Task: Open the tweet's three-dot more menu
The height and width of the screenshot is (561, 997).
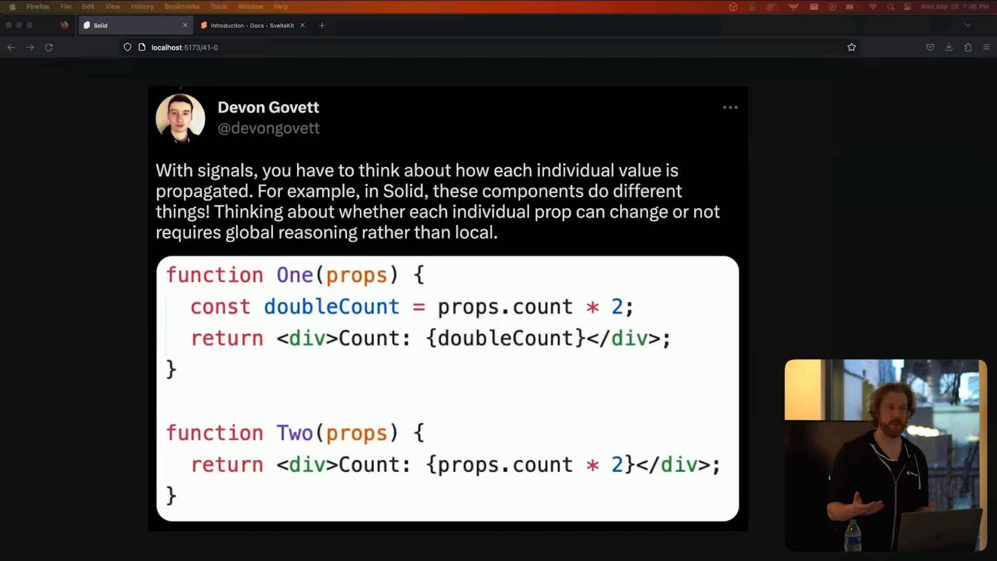Action: coord(730,108)
